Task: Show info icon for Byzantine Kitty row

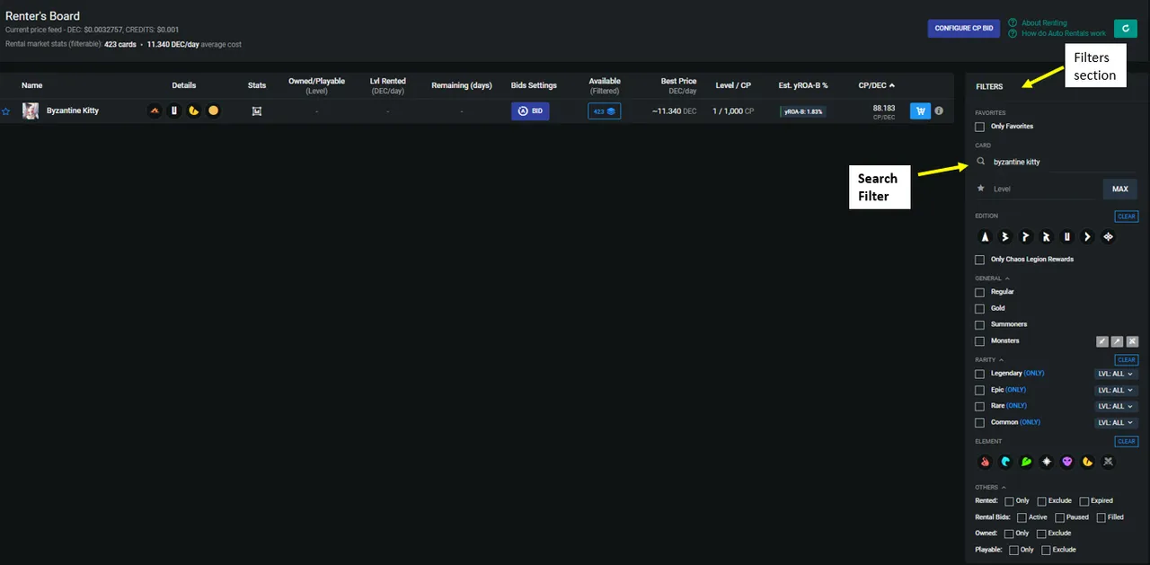Action: click(x=939, y=111)
